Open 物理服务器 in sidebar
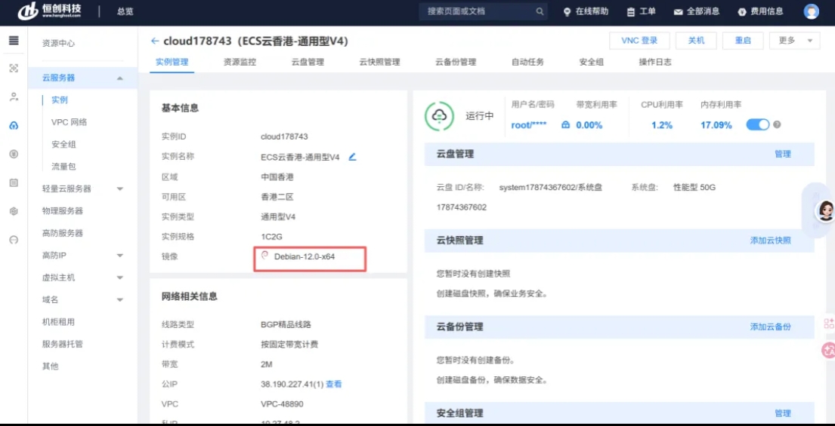The image size is (835, 426). coord(63,211)
